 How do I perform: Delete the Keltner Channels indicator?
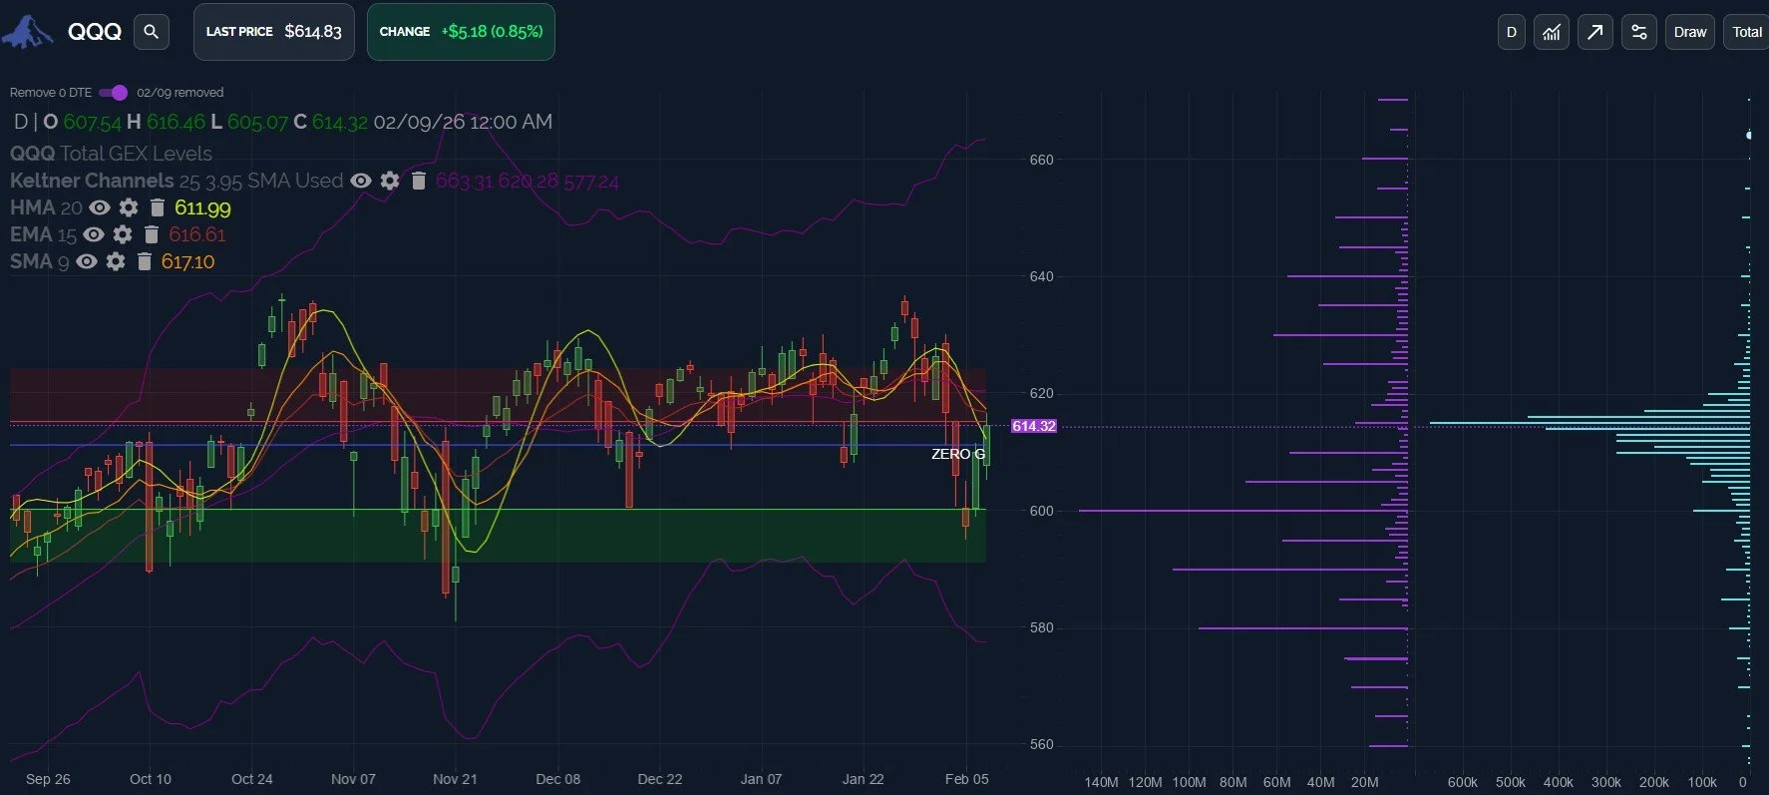[x=419, y=181]
